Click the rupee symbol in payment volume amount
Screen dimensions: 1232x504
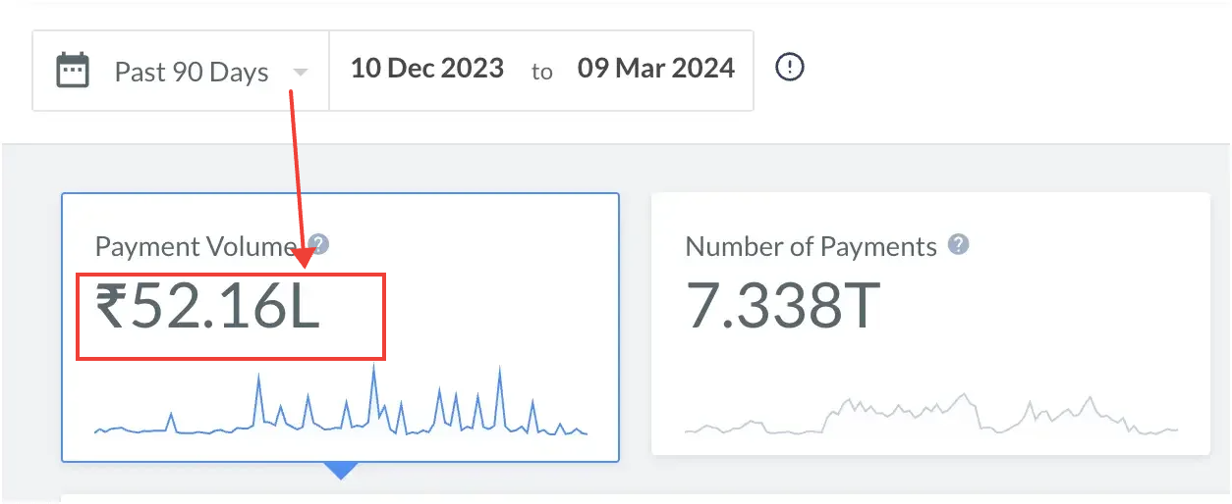coord(112,307)
